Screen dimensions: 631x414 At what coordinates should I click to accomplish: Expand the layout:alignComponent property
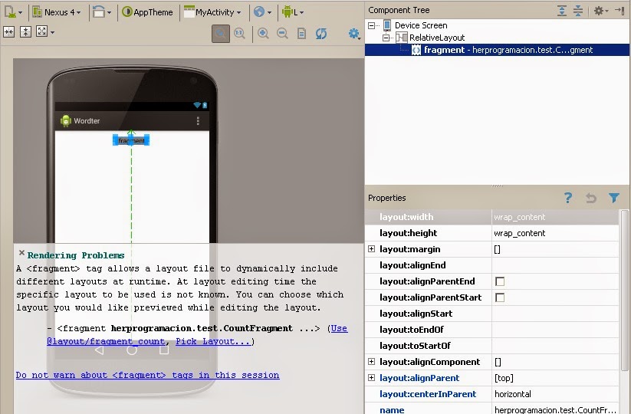[371, 362]
